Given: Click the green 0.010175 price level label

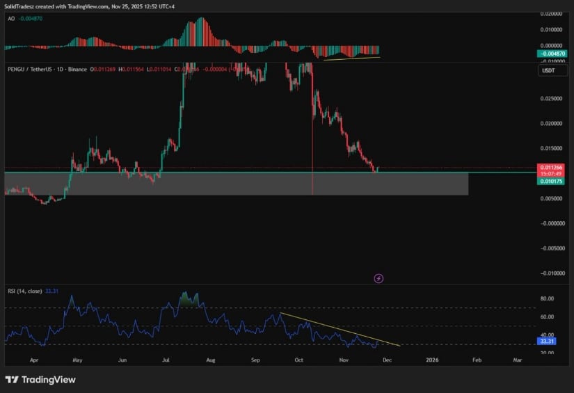Looking at the screenshot, I should click(550, 181).
